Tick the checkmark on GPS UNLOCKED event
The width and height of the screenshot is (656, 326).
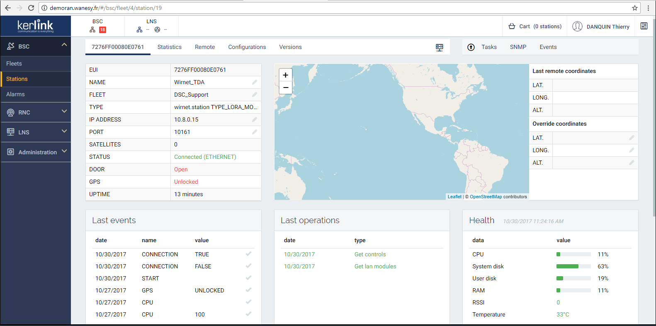(248, 290)
